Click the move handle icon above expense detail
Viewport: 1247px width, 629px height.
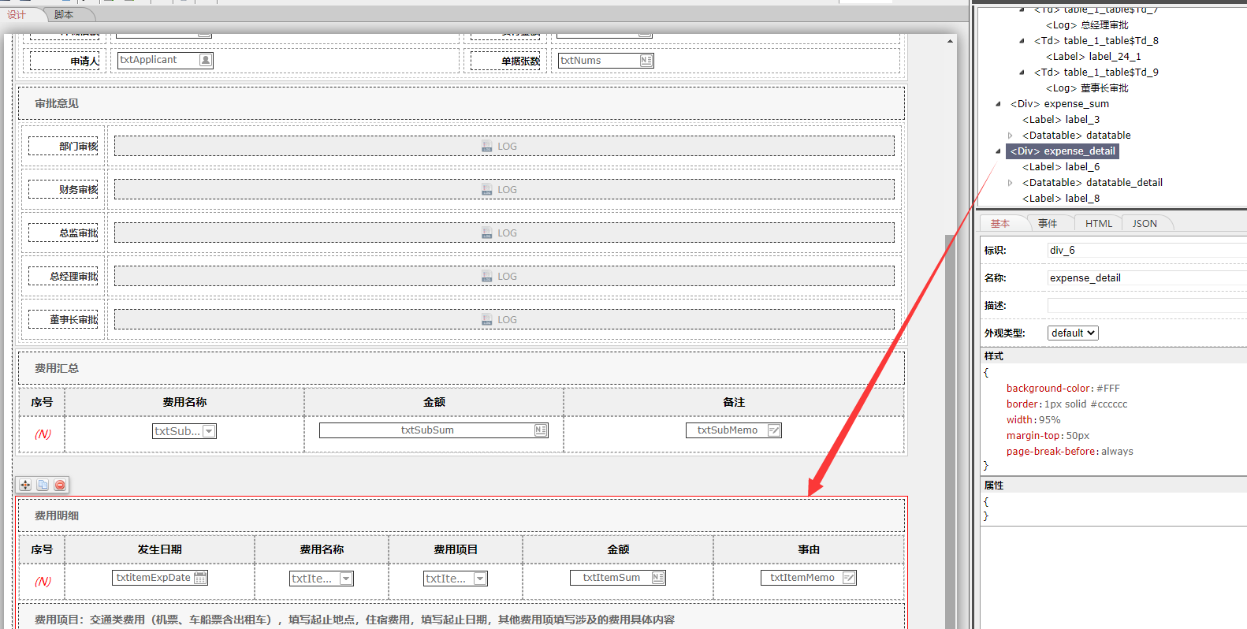pyautogui.click(x=25, y=485)
